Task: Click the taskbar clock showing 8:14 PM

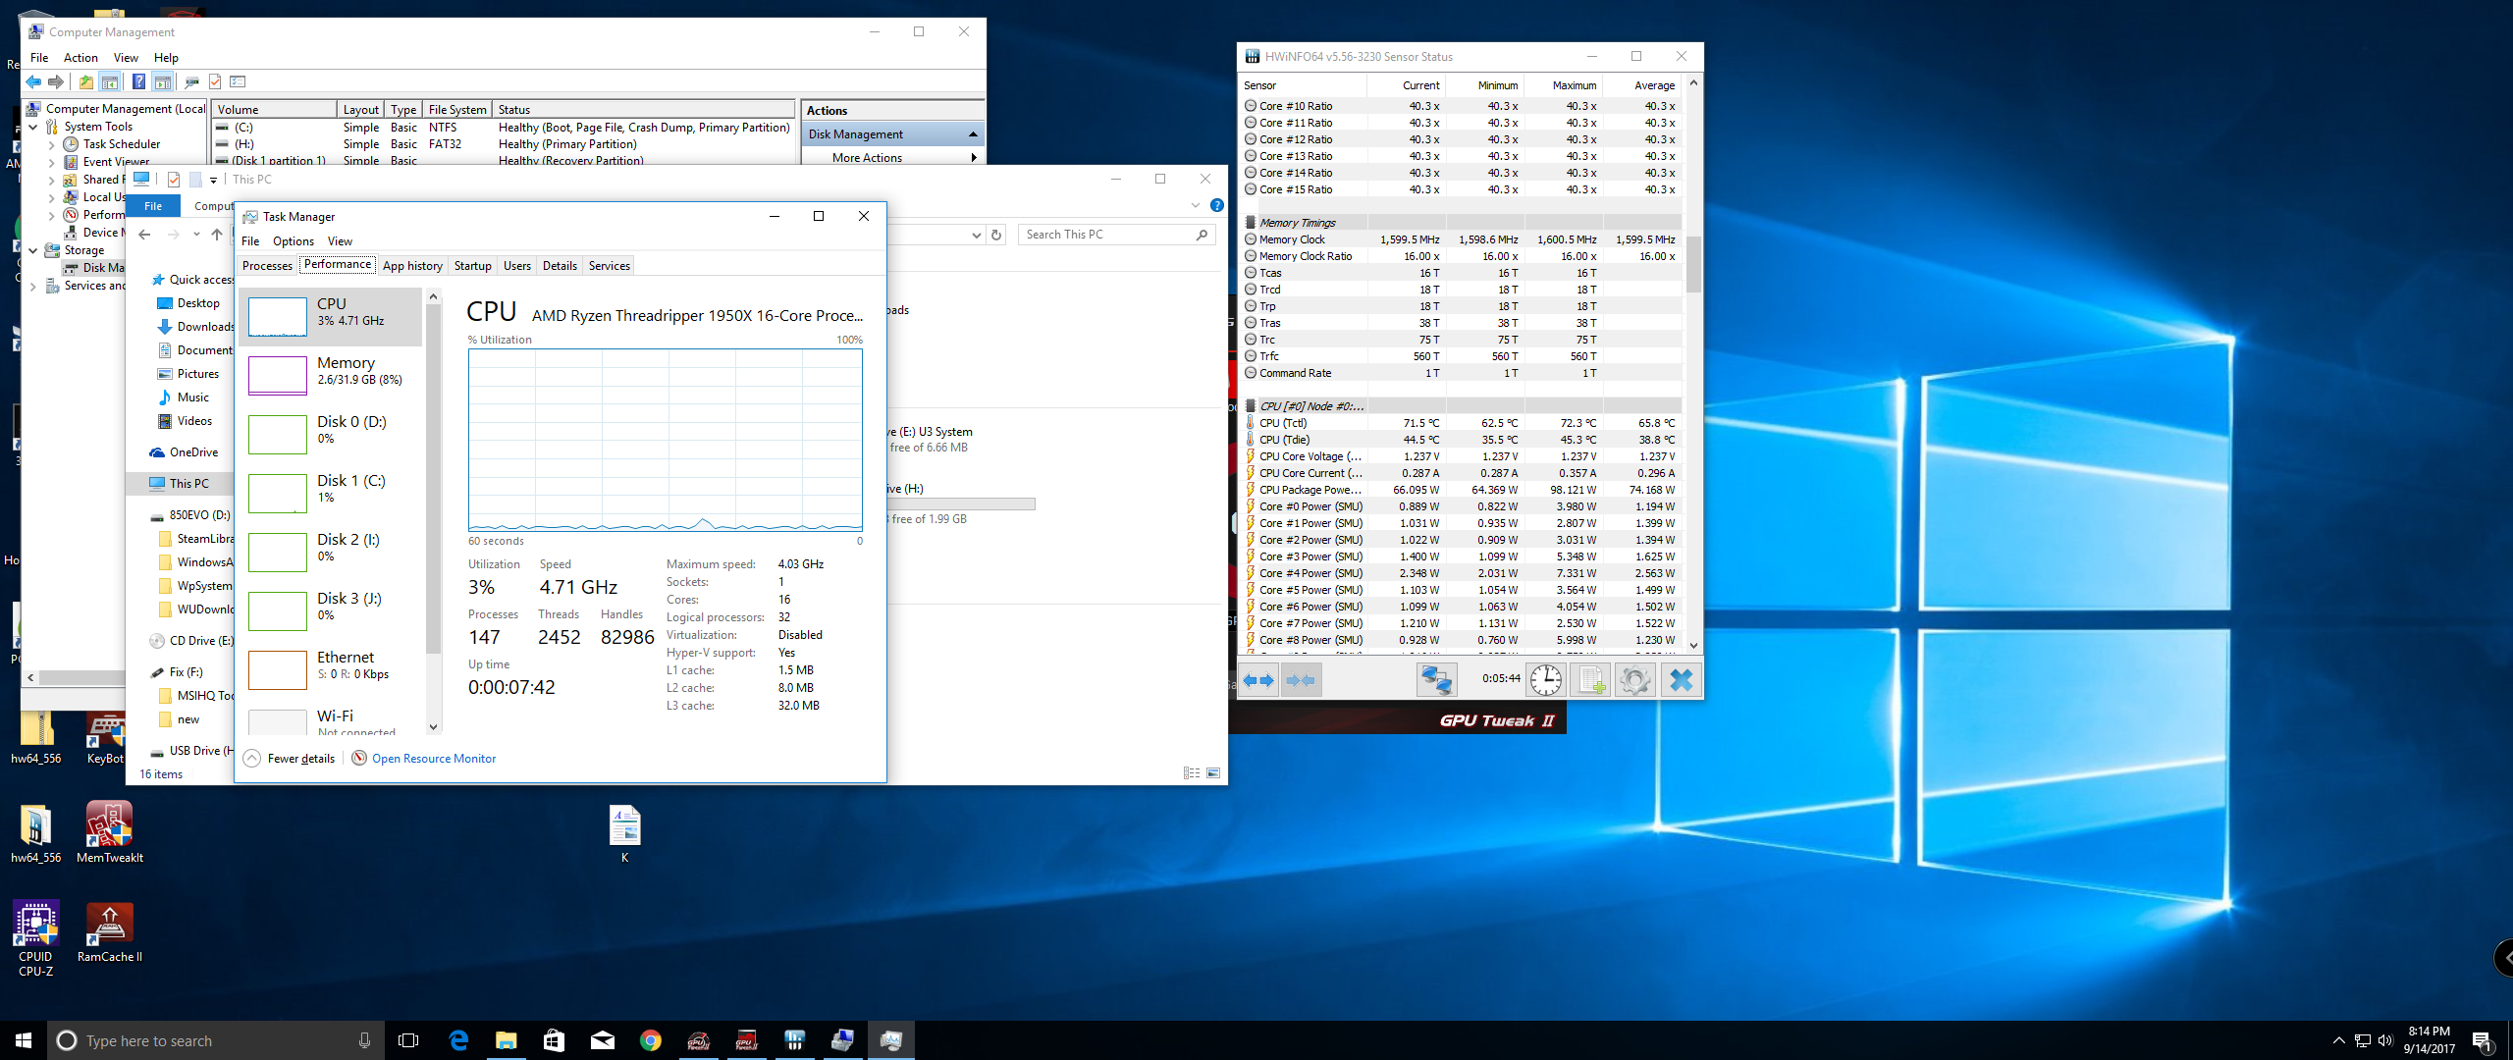Action: coord(2429,1040)
